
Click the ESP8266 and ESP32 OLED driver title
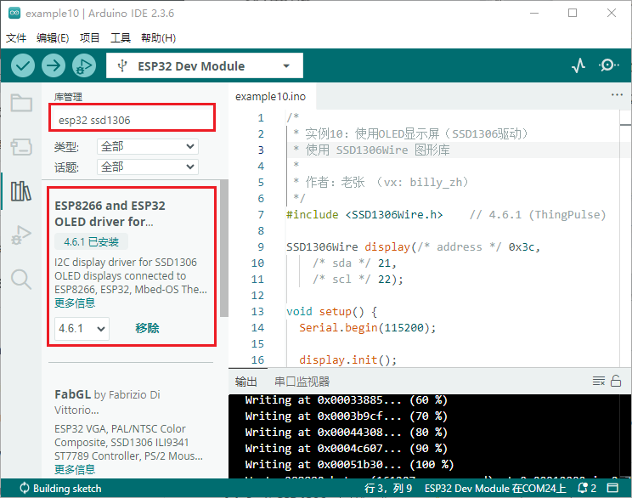(110, 213)
